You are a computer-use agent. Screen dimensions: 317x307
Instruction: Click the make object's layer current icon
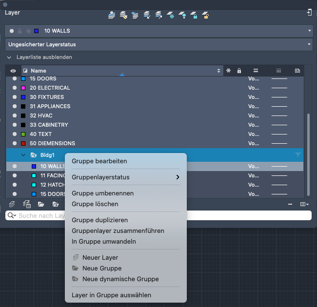(112, 15)
